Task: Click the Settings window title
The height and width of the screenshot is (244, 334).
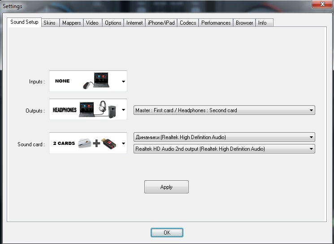Action: point(13,6)
